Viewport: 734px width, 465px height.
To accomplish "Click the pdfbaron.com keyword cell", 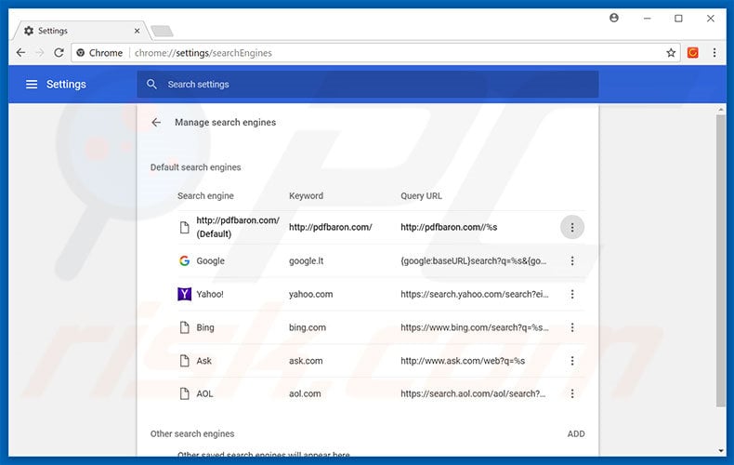I will (x=331, y=227).
